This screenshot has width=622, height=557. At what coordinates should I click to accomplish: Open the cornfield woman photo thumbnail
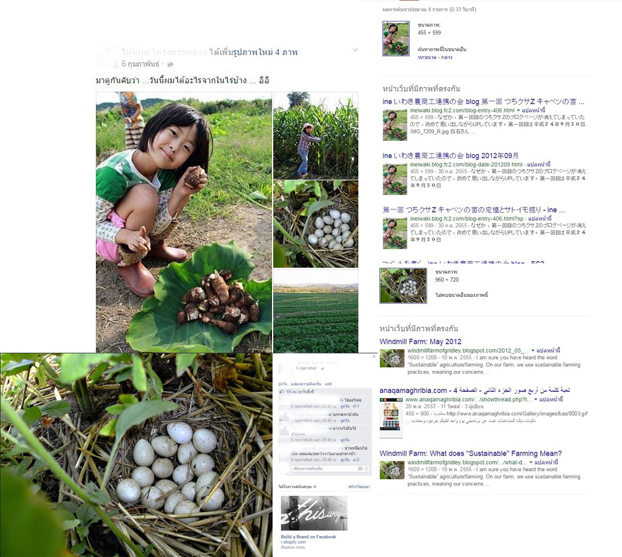pyautogui.click(x=316, y=135)
